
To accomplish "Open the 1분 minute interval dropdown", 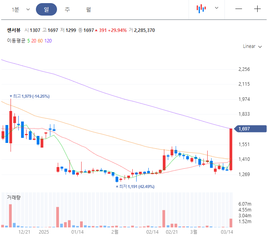I will click(21, 9).
